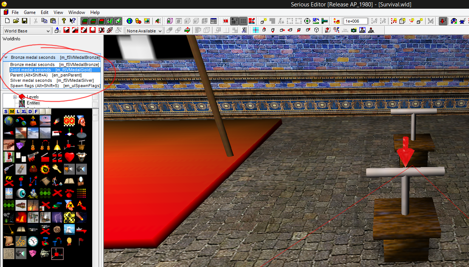Open the Window menu
The width and height of the screenshot is (469, 267).
(76, 12)
